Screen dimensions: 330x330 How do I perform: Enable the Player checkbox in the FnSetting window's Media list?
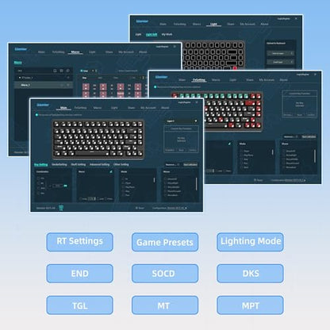coord(241,152)
